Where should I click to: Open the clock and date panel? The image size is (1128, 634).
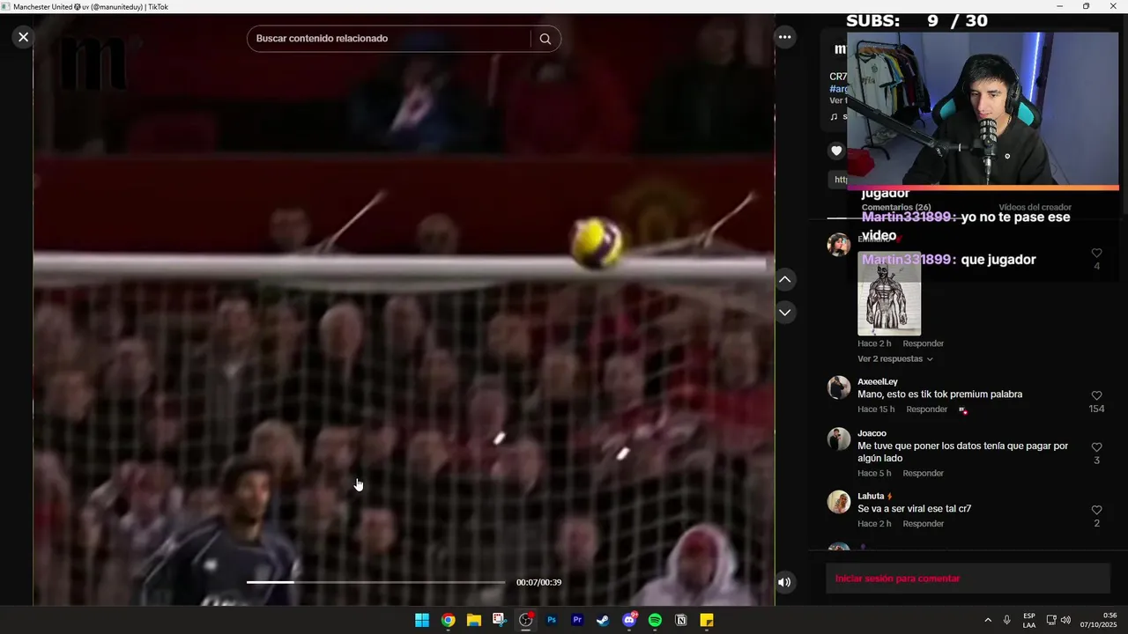1098,620
